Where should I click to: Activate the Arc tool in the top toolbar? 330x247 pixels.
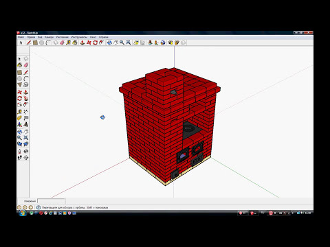48,43
